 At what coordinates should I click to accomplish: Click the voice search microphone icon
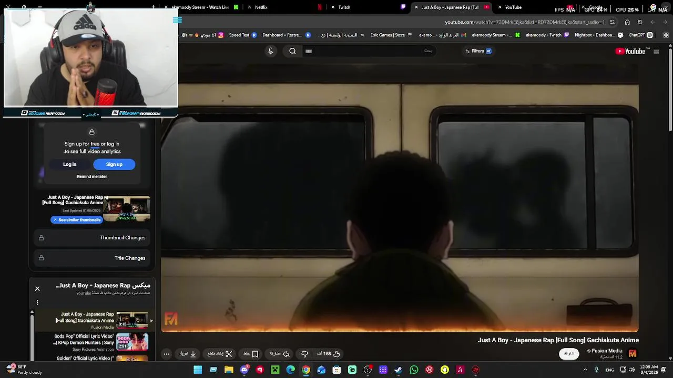(x=271, y=51)
